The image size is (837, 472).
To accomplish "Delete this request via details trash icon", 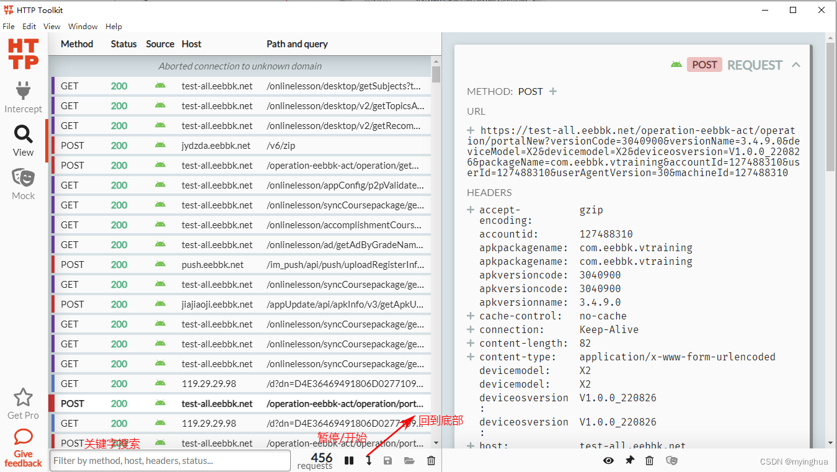I will click(x=650, y=460).
